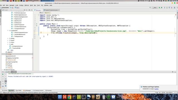Screen dimensions: 178x100
Task: Open the terminal app in the dock
Action: (84, 97)
